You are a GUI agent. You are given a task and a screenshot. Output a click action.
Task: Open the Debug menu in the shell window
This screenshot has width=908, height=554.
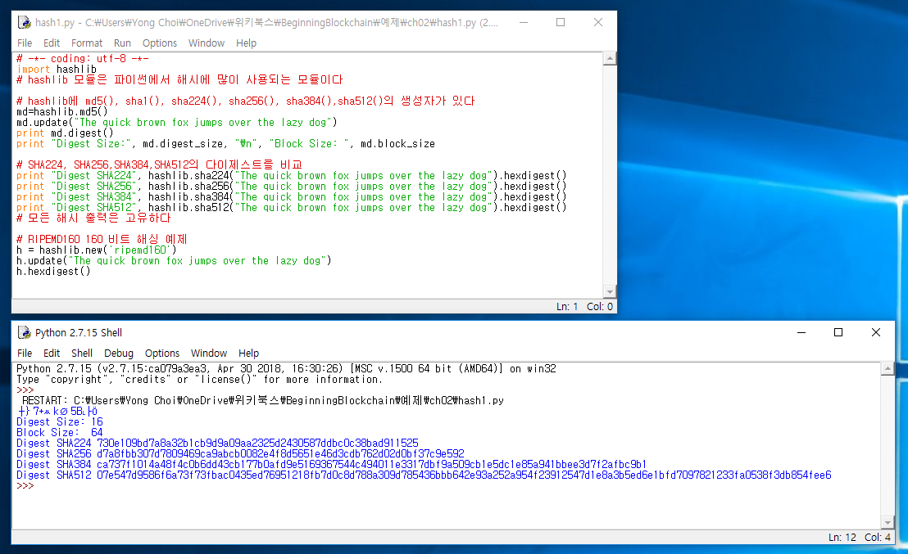coord(118,353)
